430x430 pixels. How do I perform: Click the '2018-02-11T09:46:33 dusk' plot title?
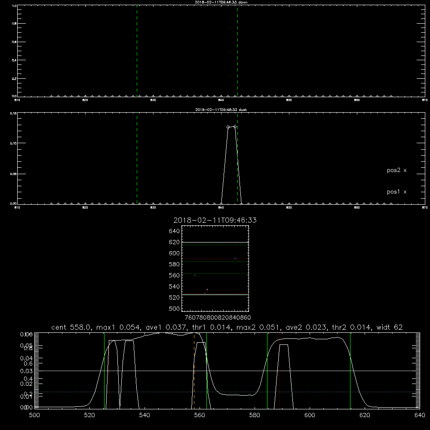coord(221,110)
